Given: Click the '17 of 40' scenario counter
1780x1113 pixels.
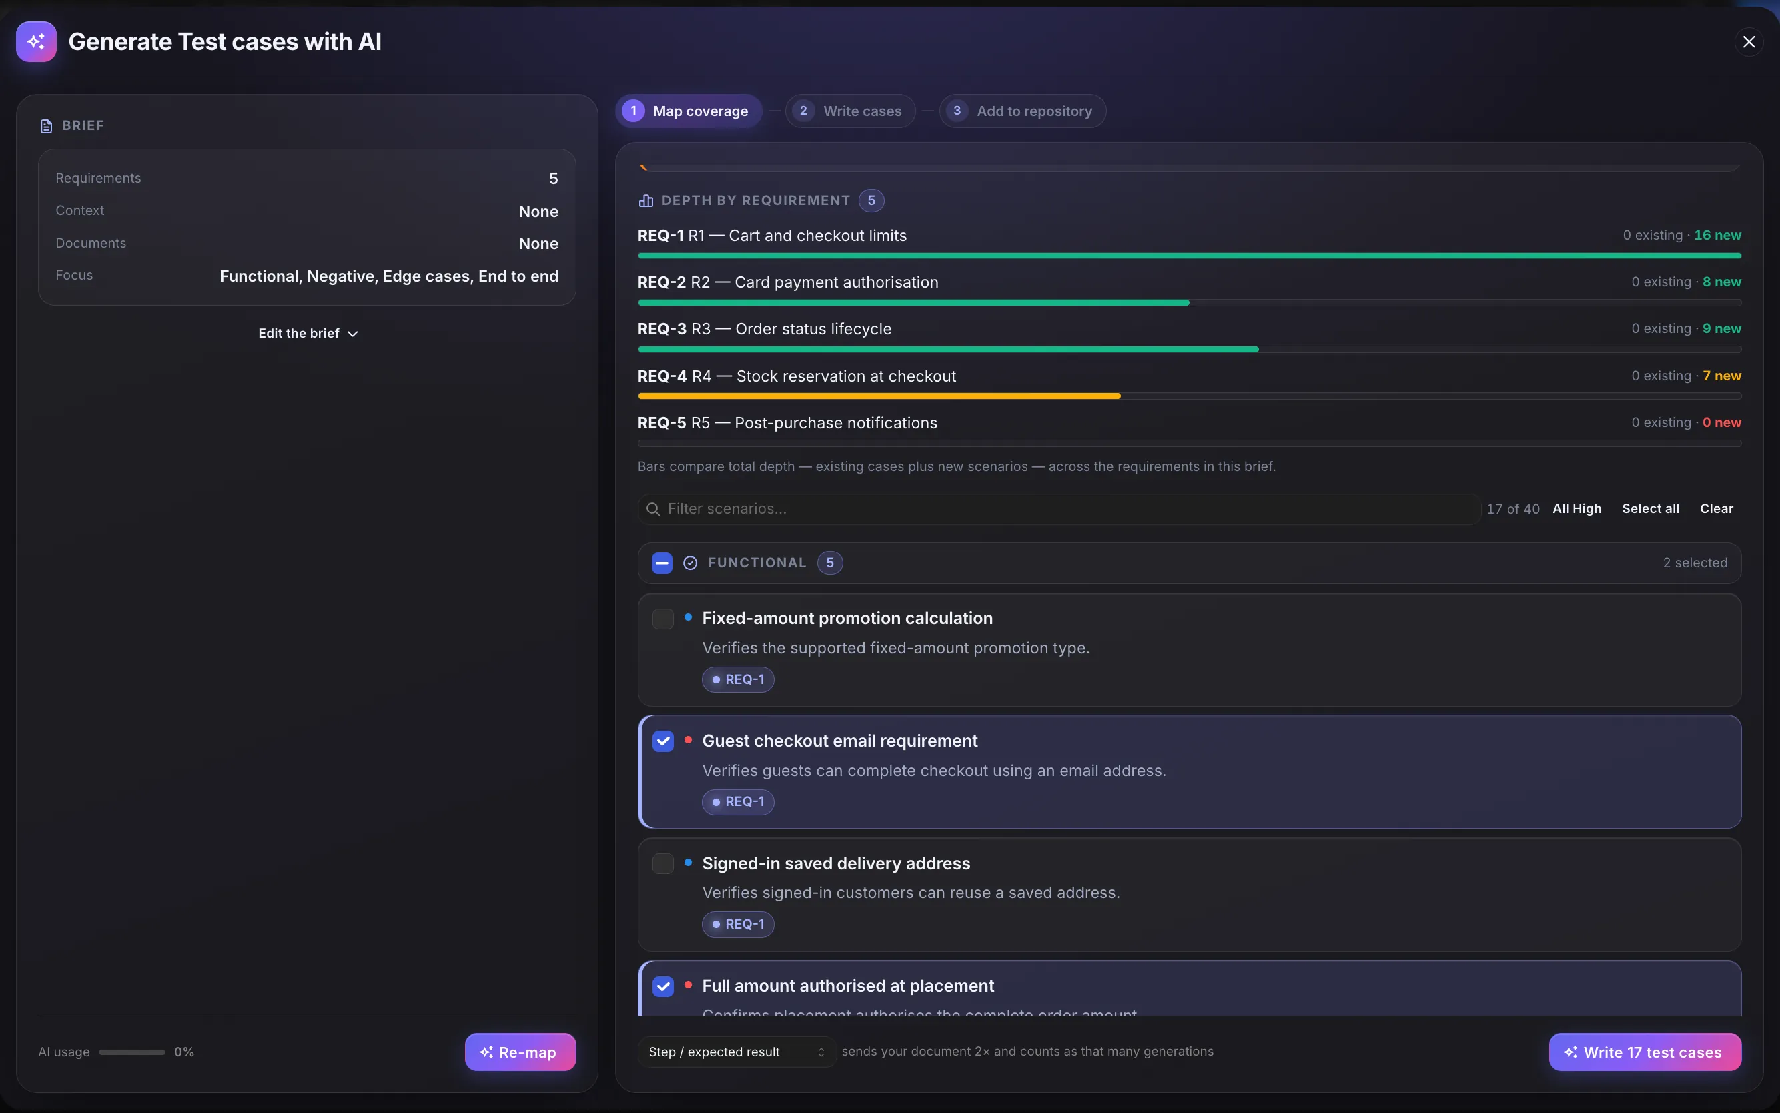Looking at the screenshot, I should point(1513,509).
